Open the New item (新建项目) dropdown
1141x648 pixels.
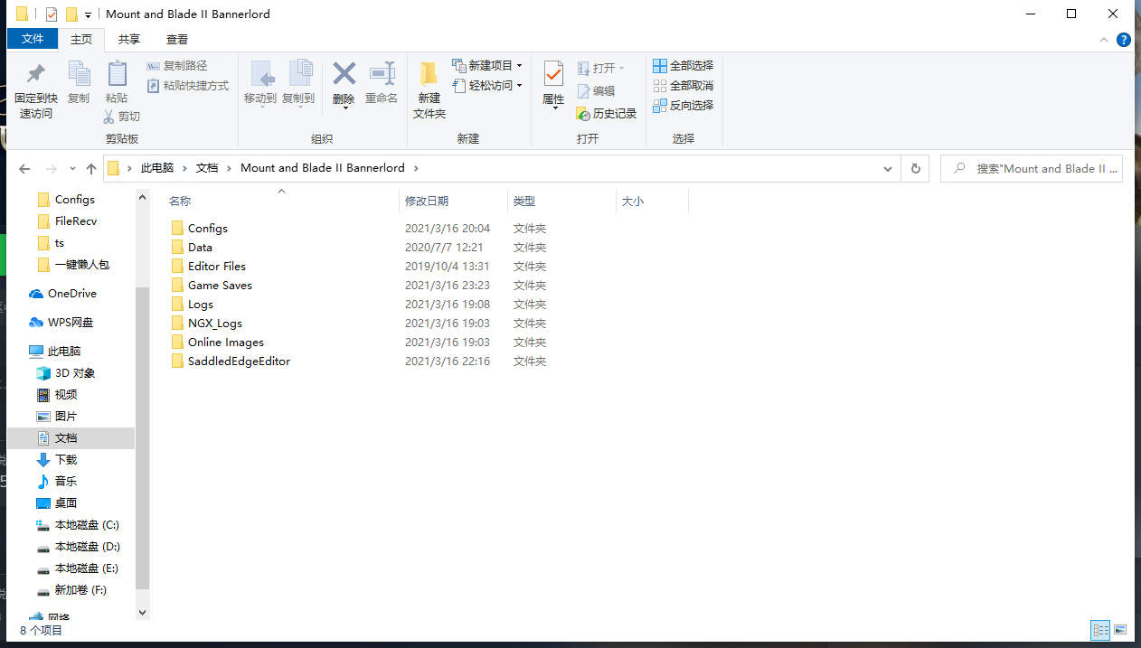point(487,65)
